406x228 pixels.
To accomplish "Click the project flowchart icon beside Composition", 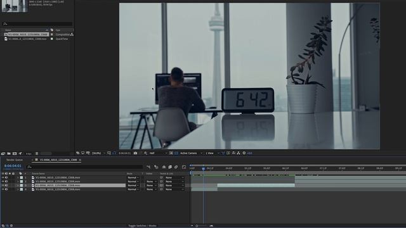I will 72,34.
